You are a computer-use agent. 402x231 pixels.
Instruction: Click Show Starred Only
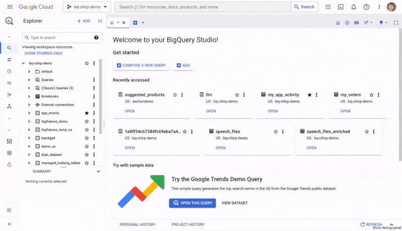tap(44, 53)
